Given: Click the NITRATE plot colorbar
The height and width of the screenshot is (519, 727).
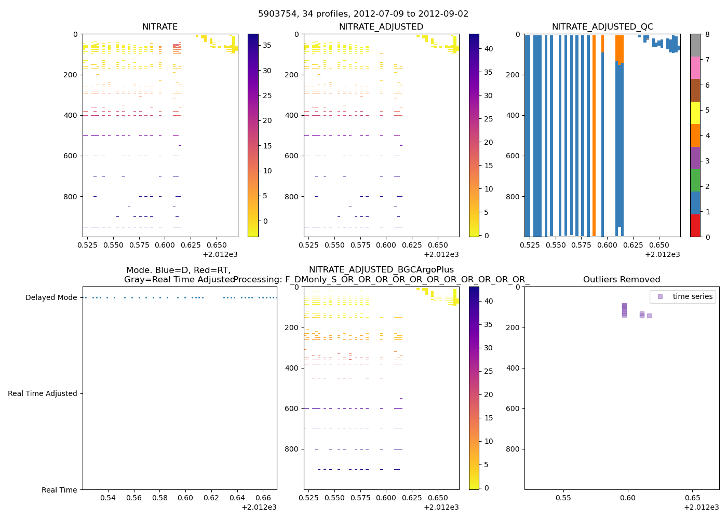Looking at the screenshot, I should 253,135.
